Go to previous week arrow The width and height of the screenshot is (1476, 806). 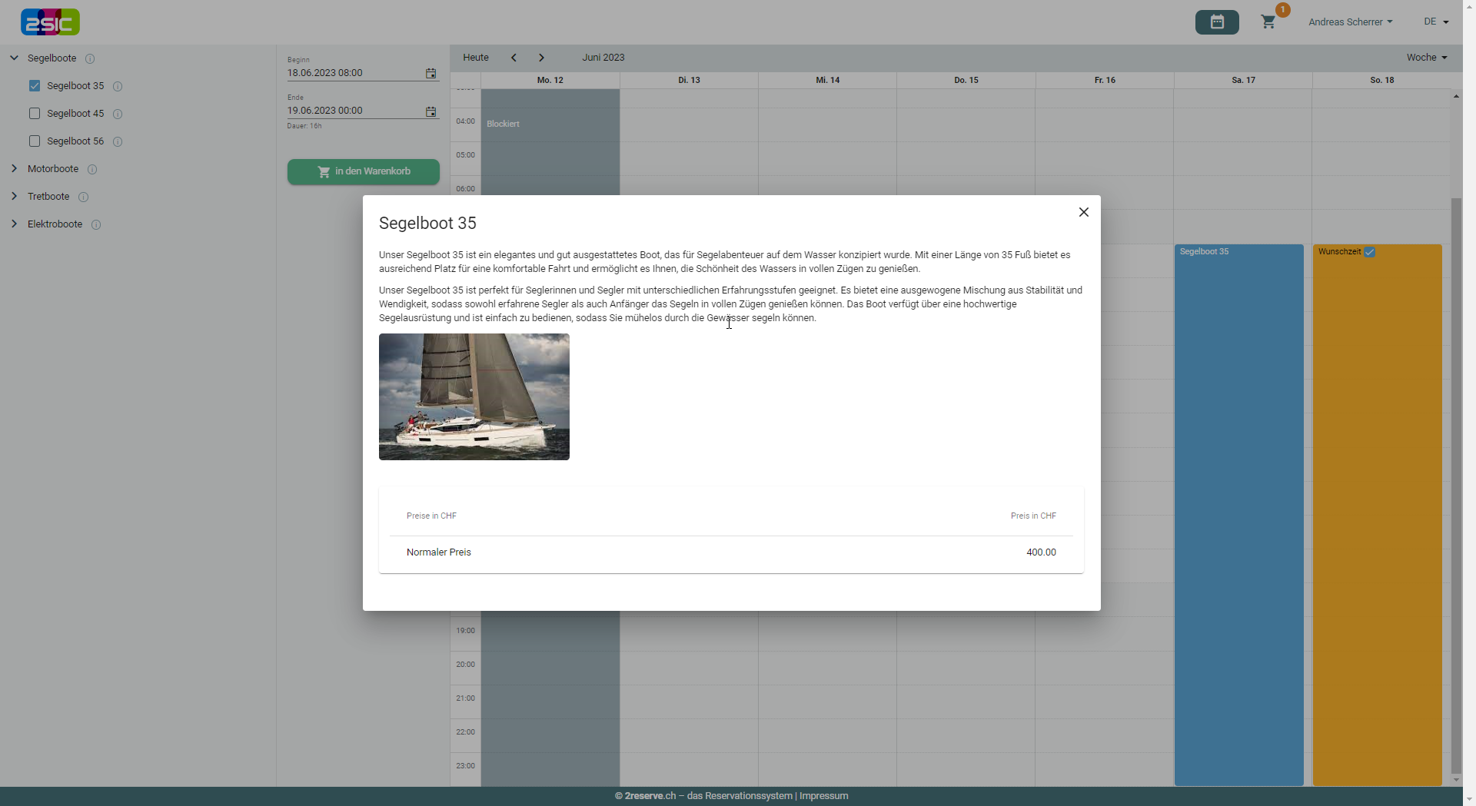(514, 58)
